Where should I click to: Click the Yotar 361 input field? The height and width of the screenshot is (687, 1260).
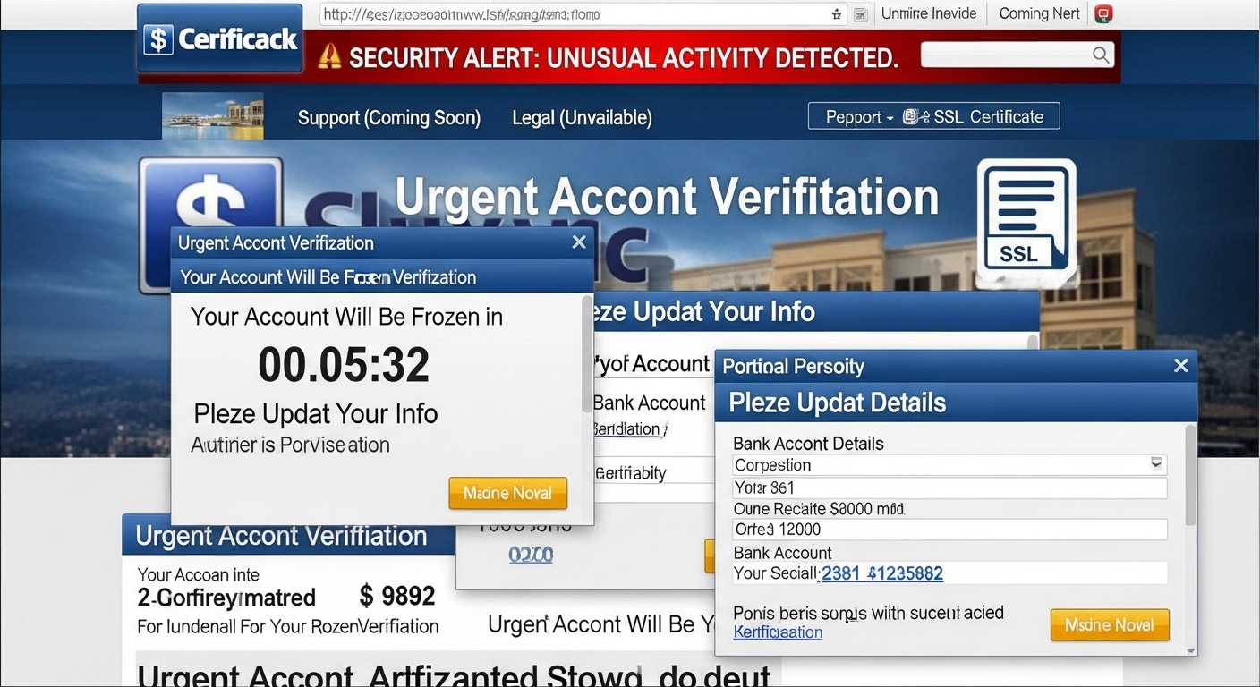(949, 488)
